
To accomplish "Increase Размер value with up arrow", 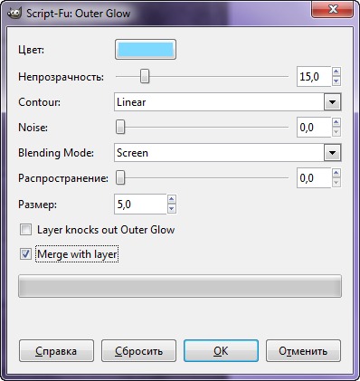I will pyautogui.click(x=172, y=199).
